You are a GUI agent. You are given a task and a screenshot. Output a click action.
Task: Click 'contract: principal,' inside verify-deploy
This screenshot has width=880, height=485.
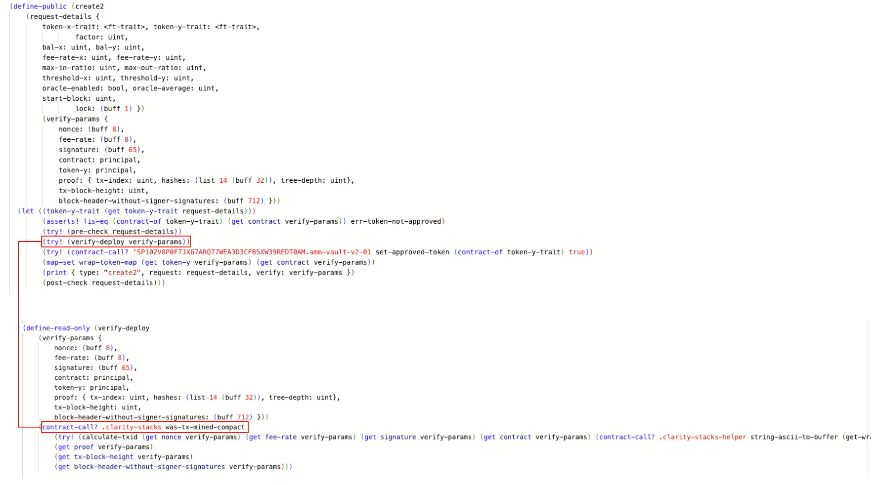[x=93, y=377]
